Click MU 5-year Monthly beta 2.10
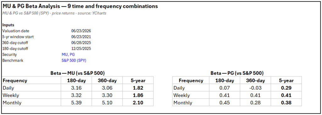This screenshot has height=115, width=322. 138,103
